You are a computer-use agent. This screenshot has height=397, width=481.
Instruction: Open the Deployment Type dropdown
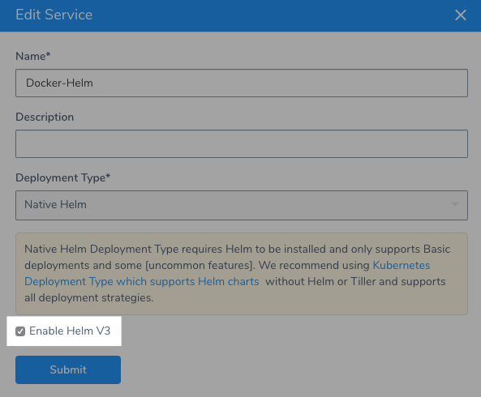(242, 205)
